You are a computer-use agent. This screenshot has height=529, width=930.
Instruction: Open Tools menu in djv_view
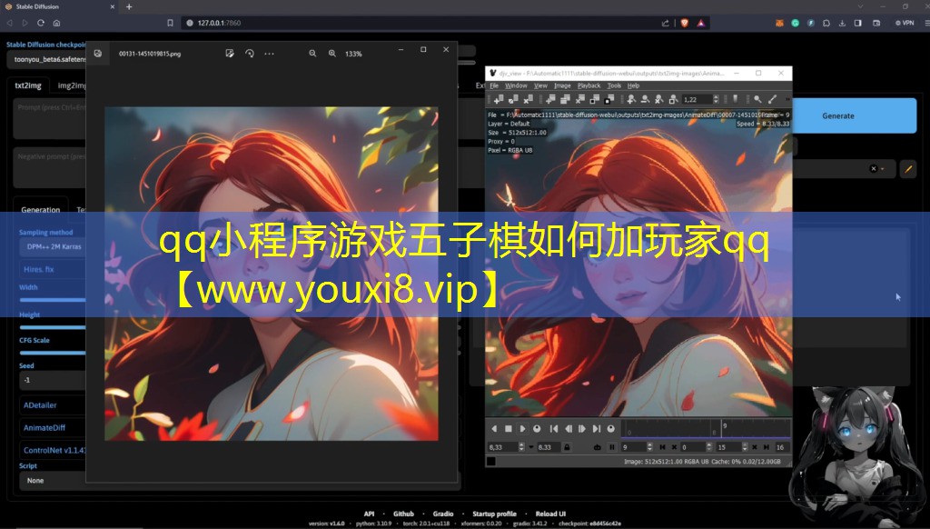coord(614,85)
